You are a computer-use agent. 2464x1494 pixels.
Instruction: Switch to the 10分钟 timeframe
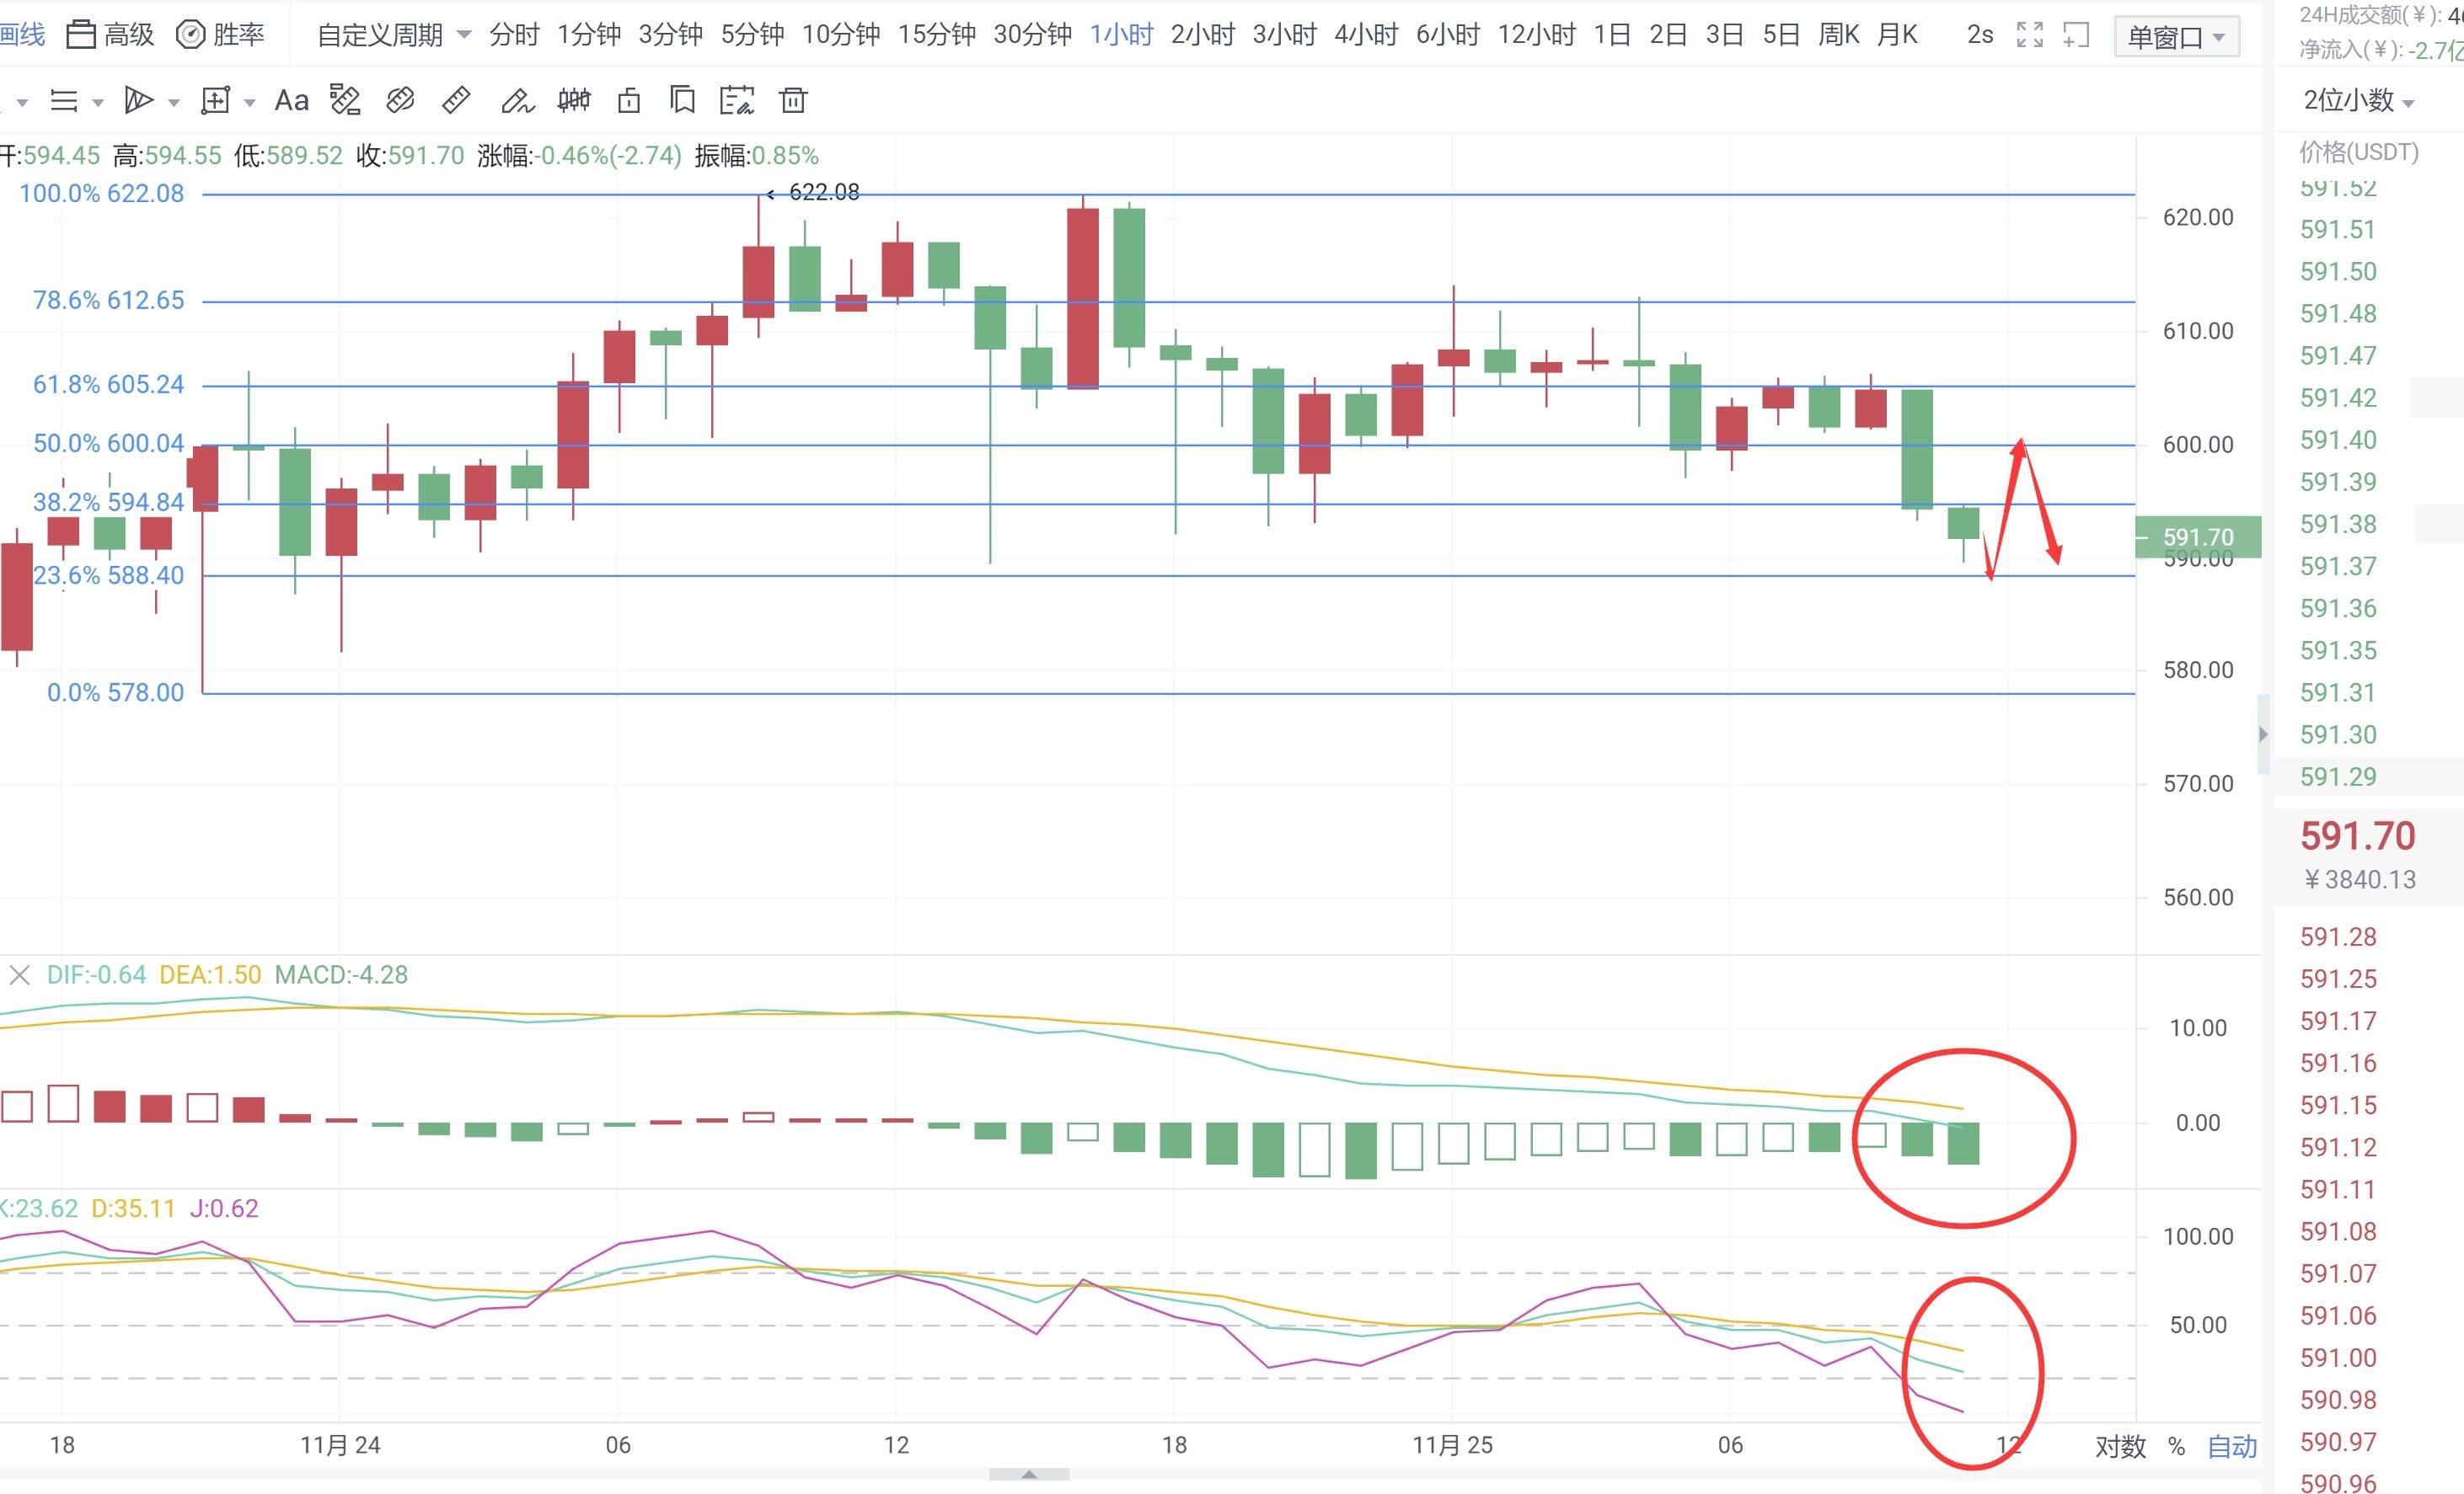click(841, 35)
